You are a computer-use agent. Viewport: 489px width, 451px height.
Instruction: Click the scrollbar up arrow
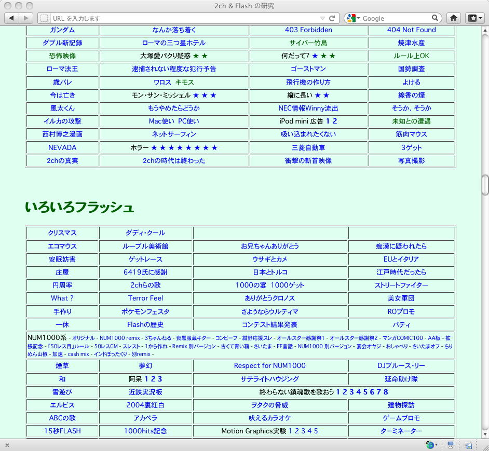pyautogui.click(x=485, y=30)
